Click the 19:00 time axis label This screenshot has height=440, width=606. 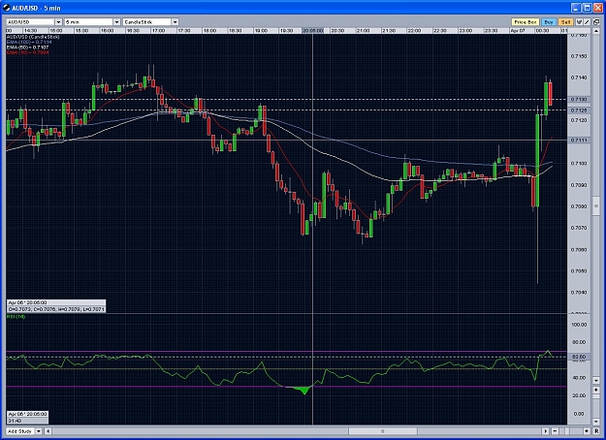click(261, 30)
